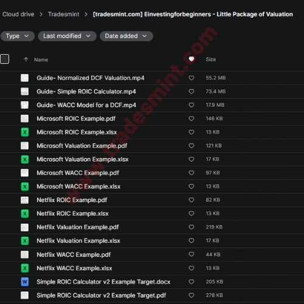Screen dimensions: 304x304
Task: Sort files by Name column
Action: (41, 60)
